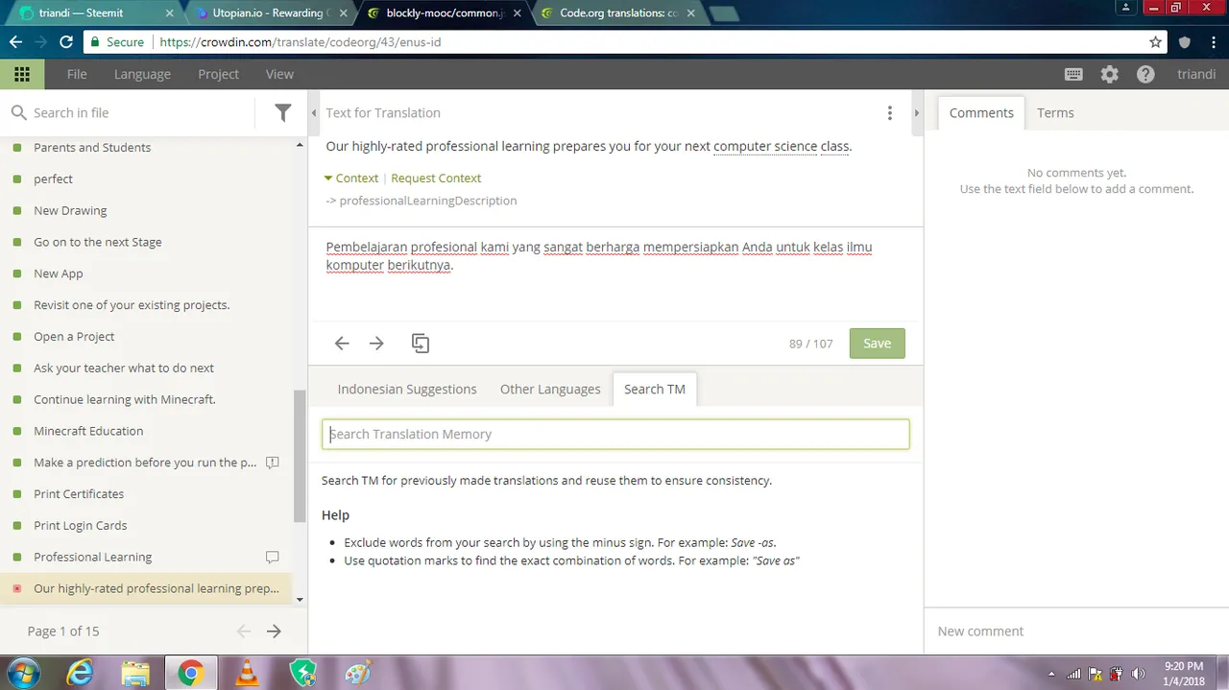This screenshot has width=1229, height=690.
Task: Open the triandi user account menu
Action: click(x=1196, y=74)
